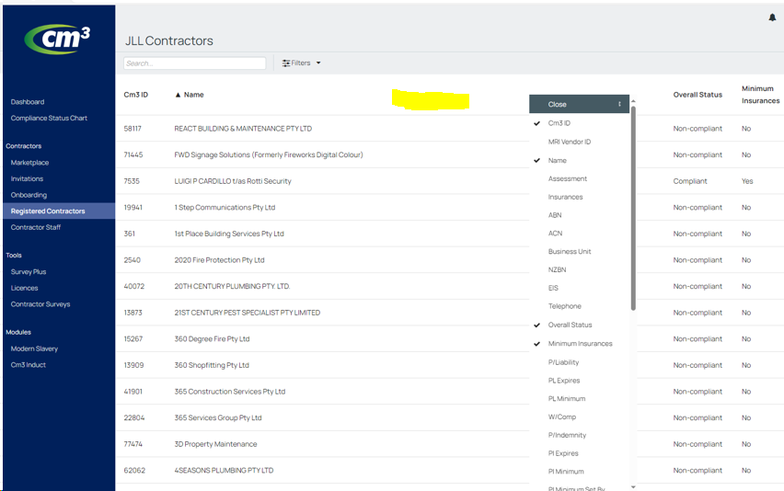
Task: Sort by Minimum Insurances column header
Action: click(760, 95)
